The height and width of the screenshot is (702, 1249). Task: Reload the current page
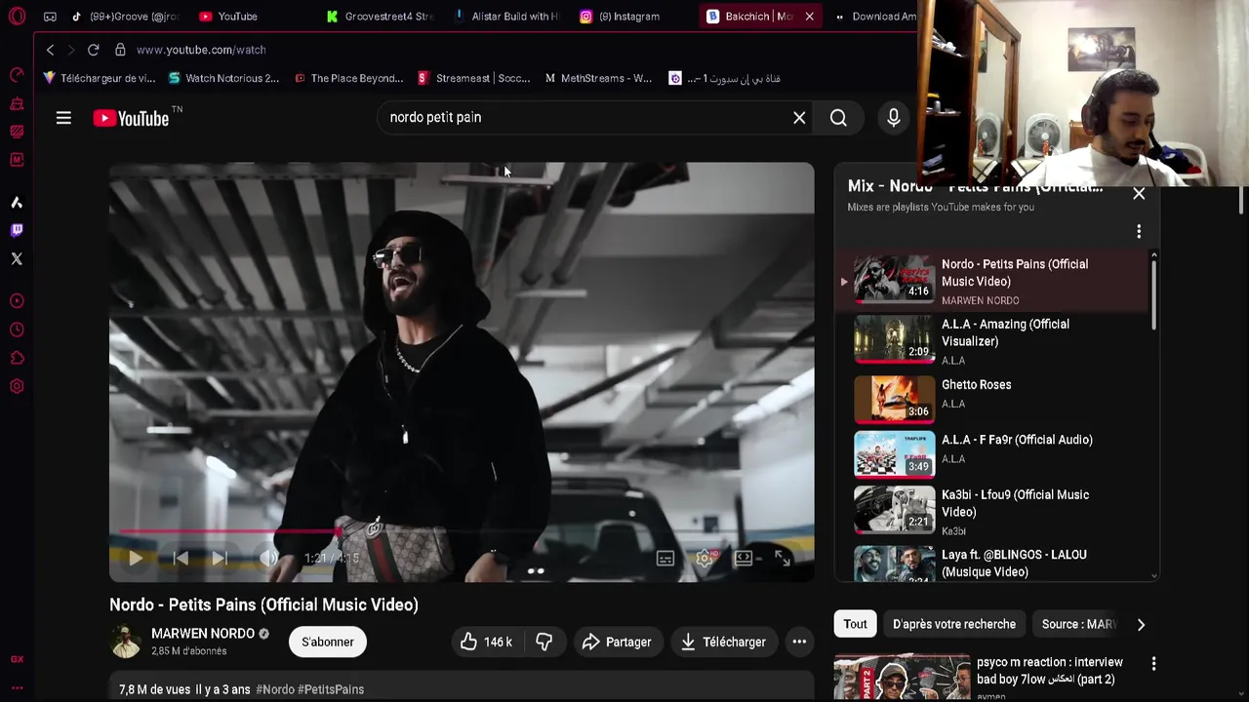coord(93,50)
